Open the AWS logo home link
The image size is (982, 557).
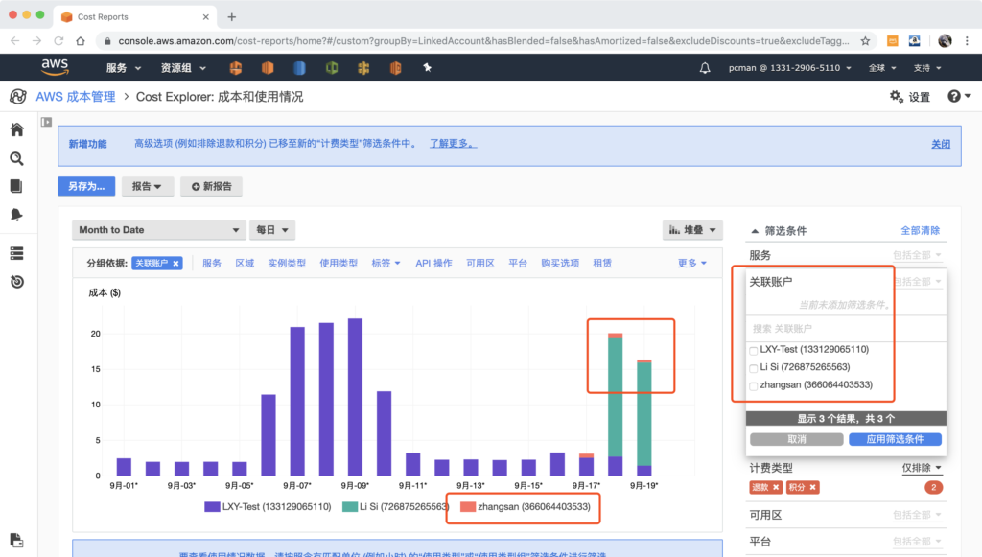click(x=55, y=67)
